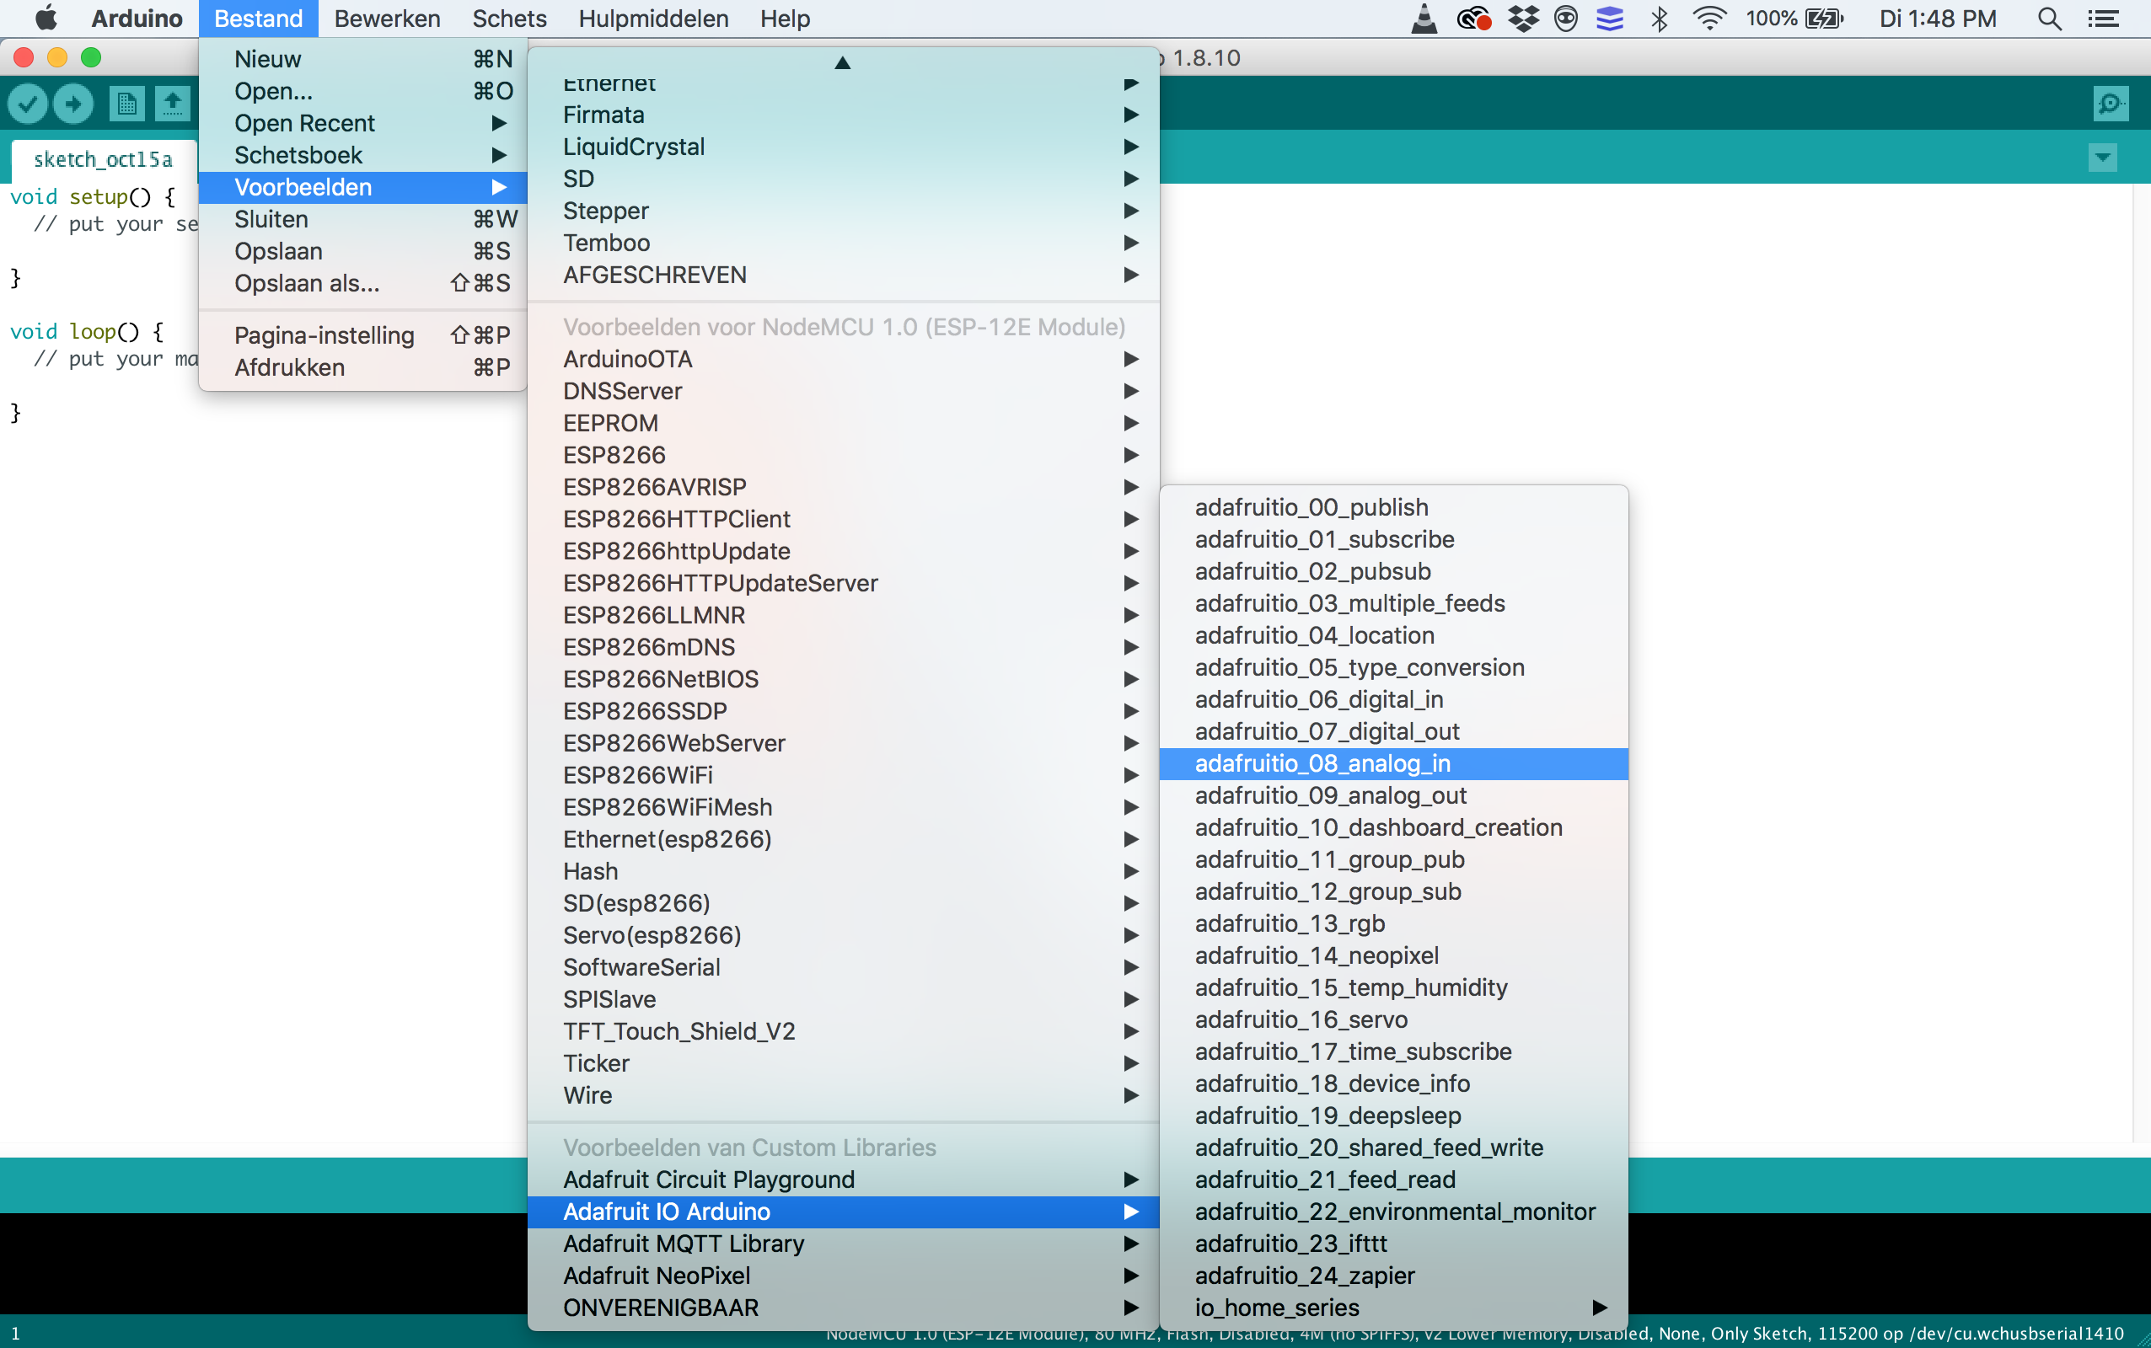Click Bewerken menu bar item
This screenshot has height=1348, width=2151.
click(387, 17)
